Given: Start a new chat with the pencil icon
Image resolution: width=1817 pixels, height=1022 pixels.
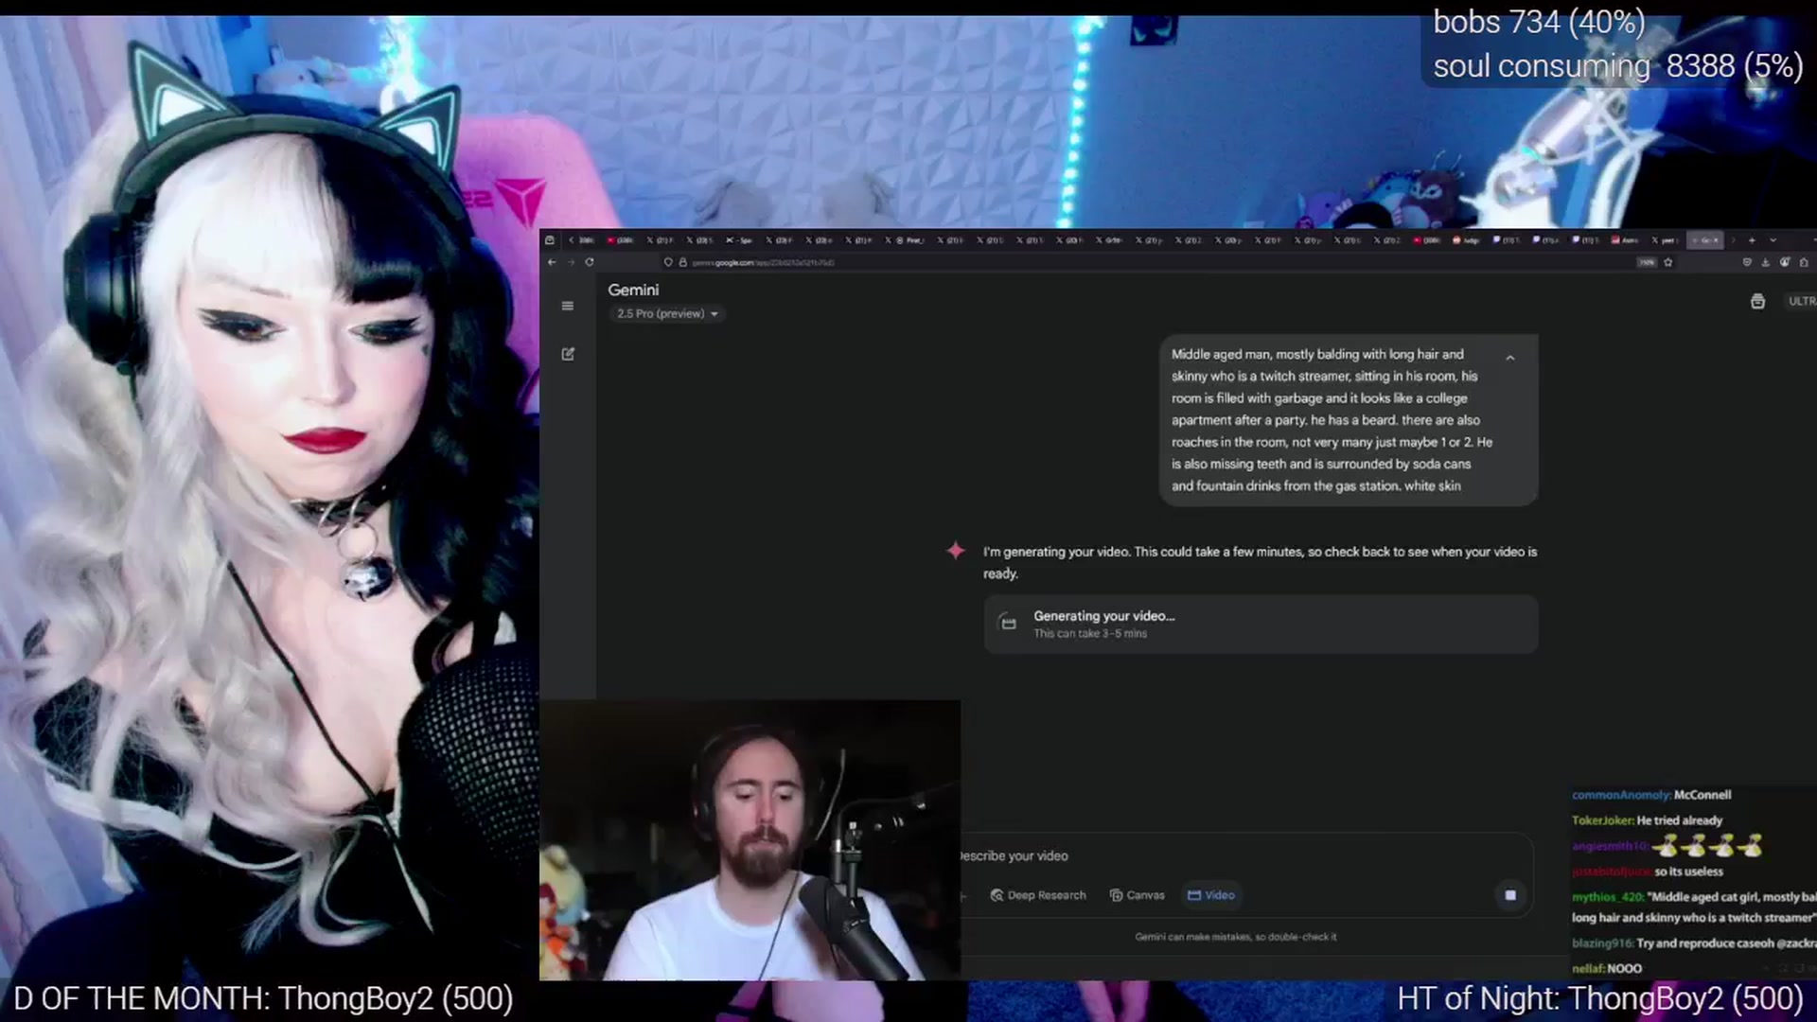Looking at the screenshot, I should pyautogui.click(x=568, y=354).
